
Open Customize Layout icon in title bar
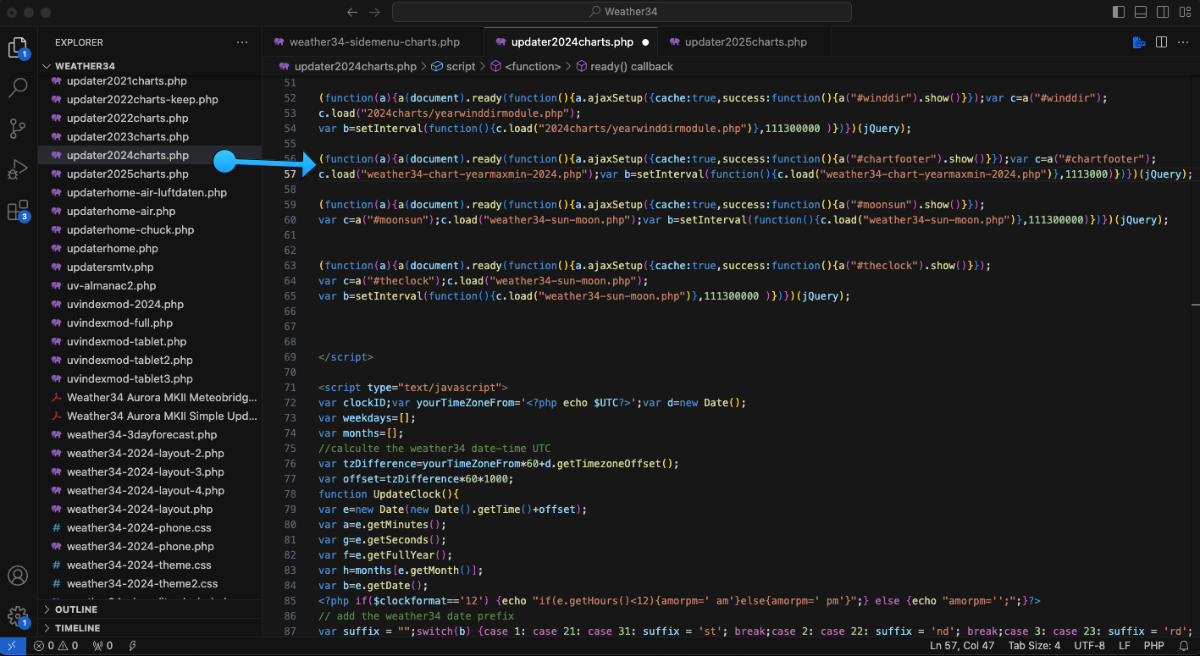[1183, 12]
